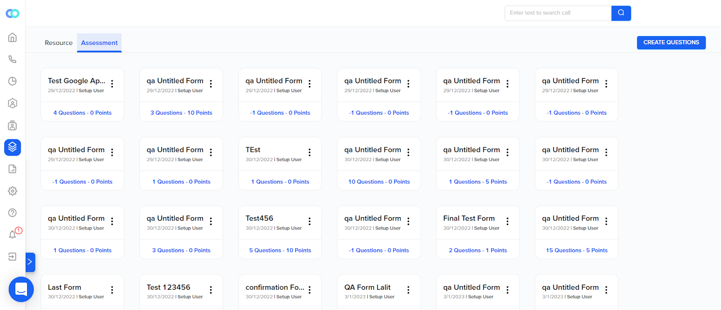Click the 15 Questions - 5 Points link
Screen dimensions: 721x310
coord(577,251)
